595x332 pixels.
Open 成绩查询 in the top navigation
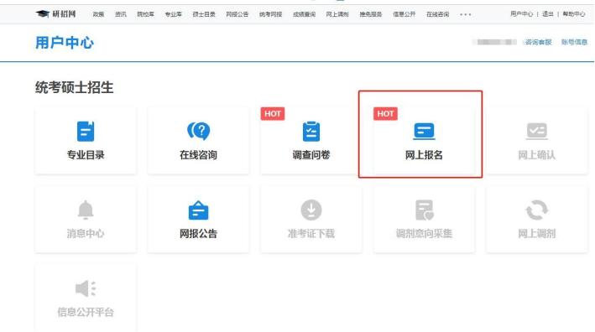[304, 14]
